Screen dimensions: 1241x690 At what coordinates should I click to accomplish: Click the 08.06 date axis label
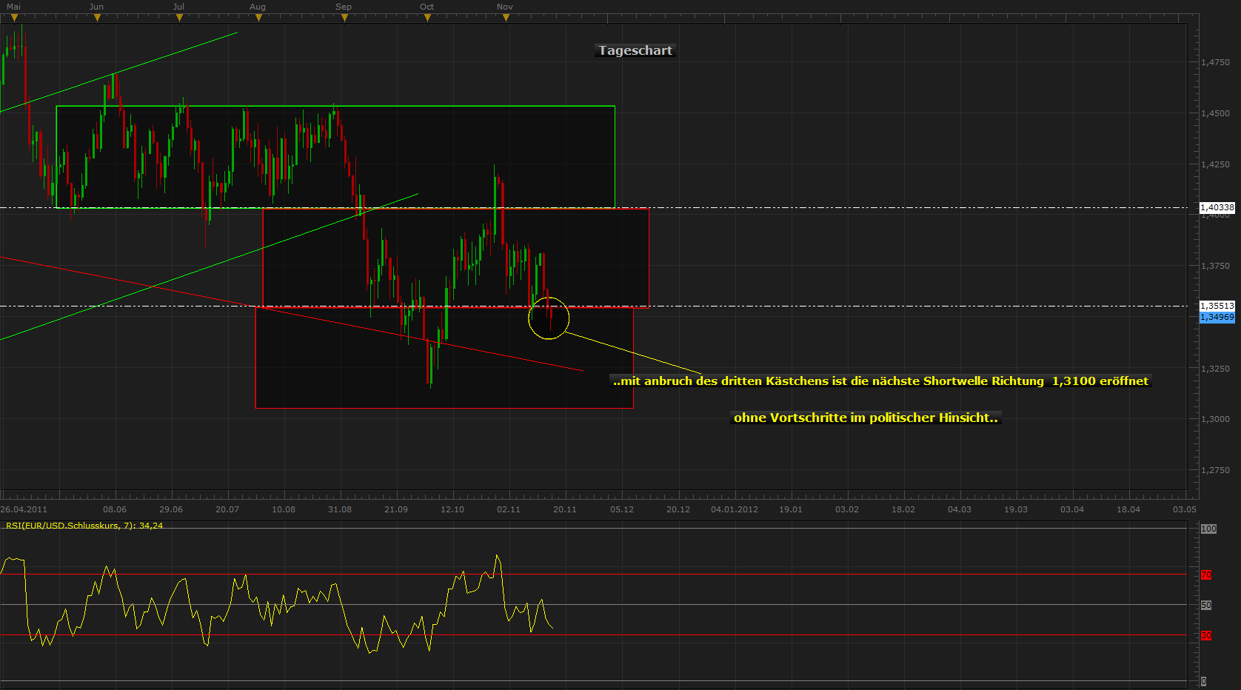(x=115, y=509)
